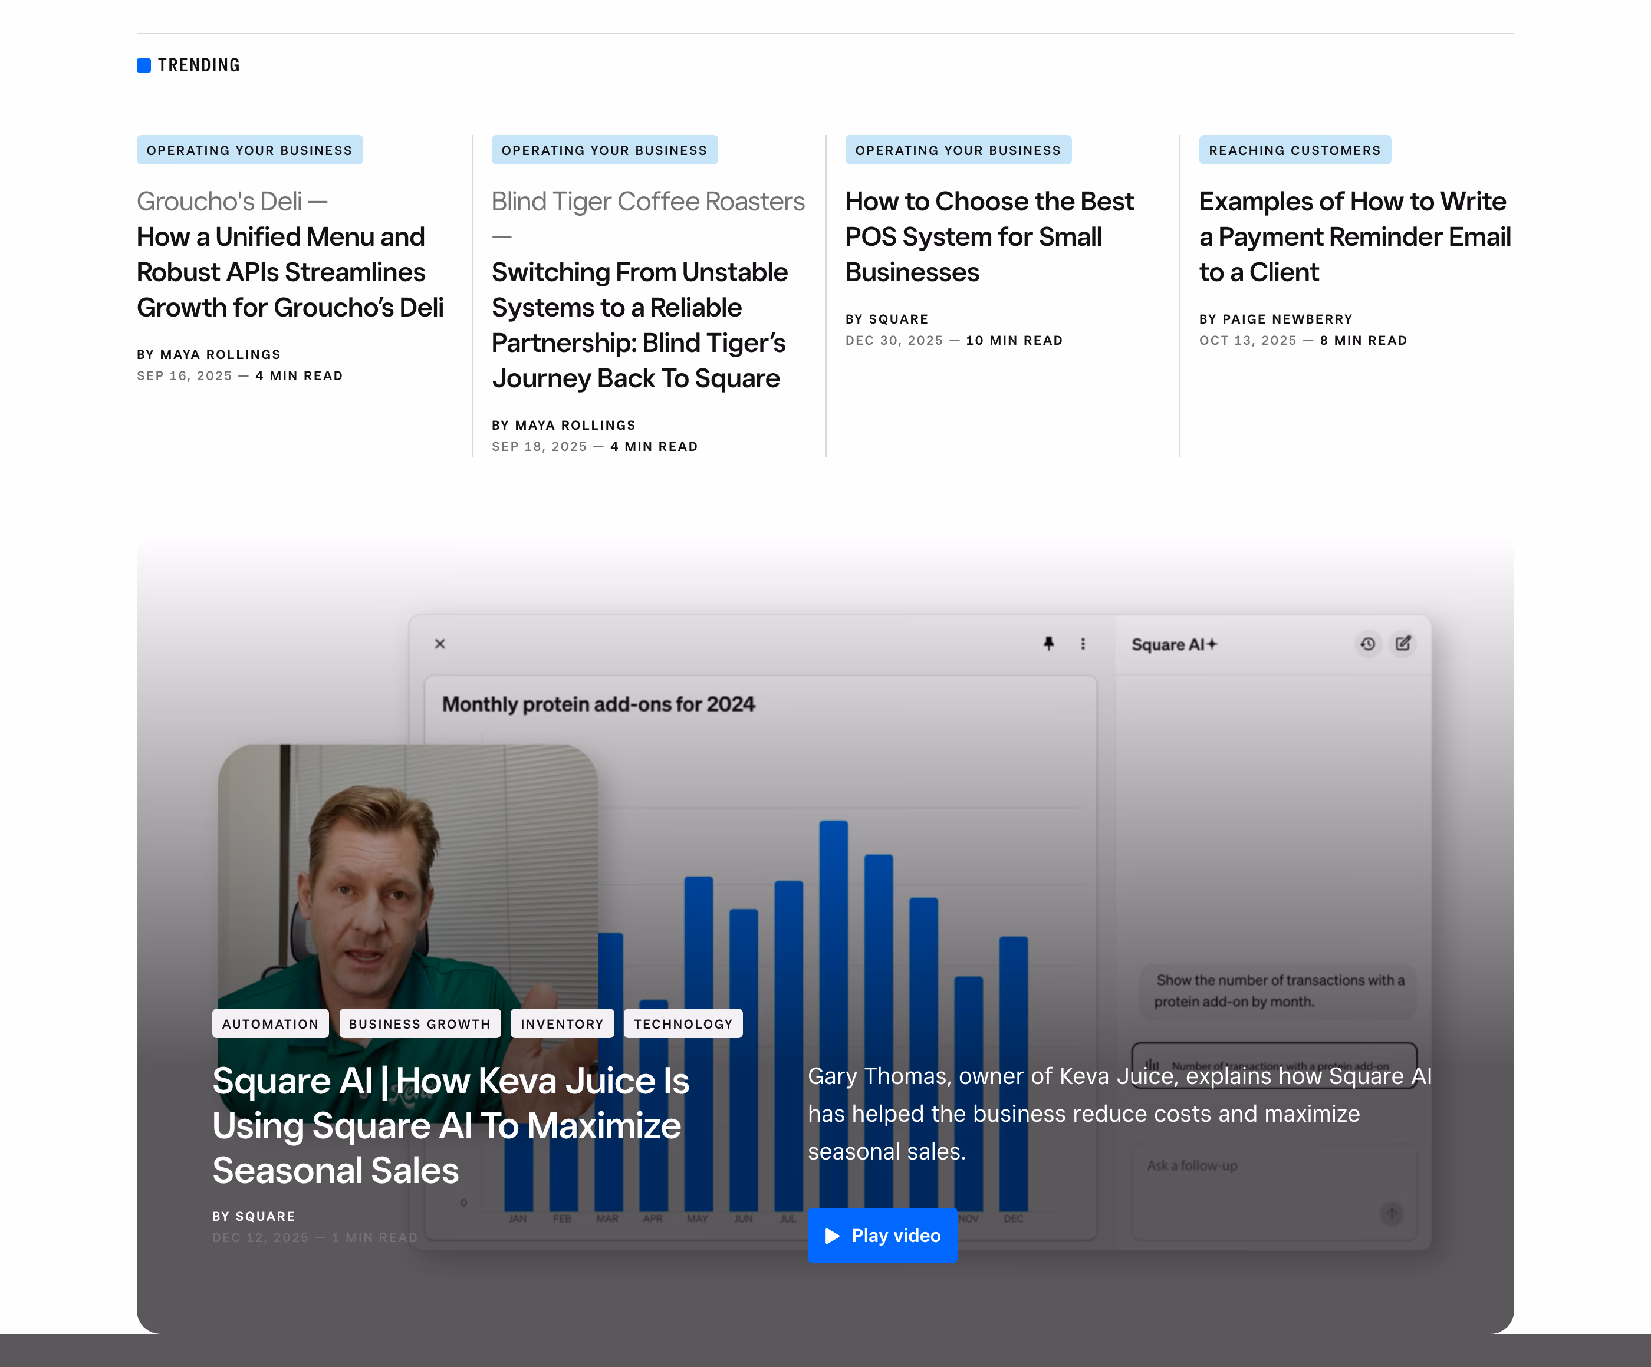Filter by the Business Growth tag
The width and height of the screenshot is (1651, 1367).
coord(420,1023)
